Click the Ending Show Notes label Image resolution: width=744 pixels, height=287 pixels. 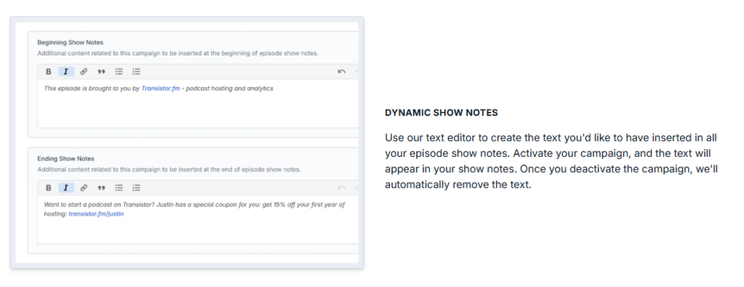(x=66, y=159)
